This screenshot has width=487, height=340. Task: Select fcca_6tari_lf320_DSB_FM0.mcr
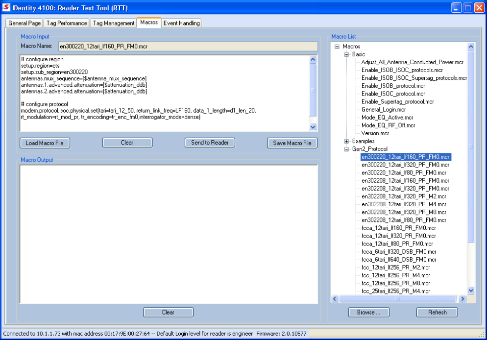click(399, 252)
